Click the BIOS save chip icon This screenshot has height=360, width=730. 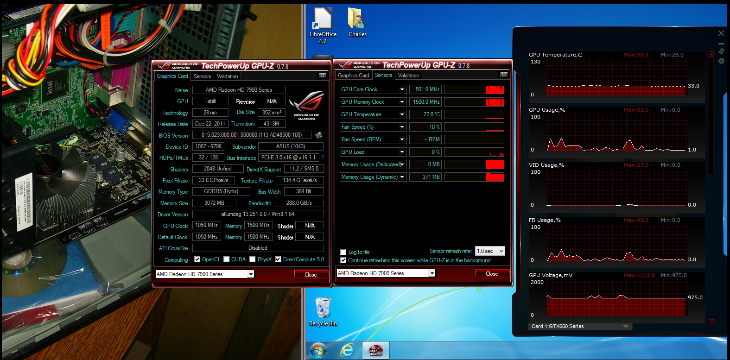pyautogui.click(x=318, y=135)
